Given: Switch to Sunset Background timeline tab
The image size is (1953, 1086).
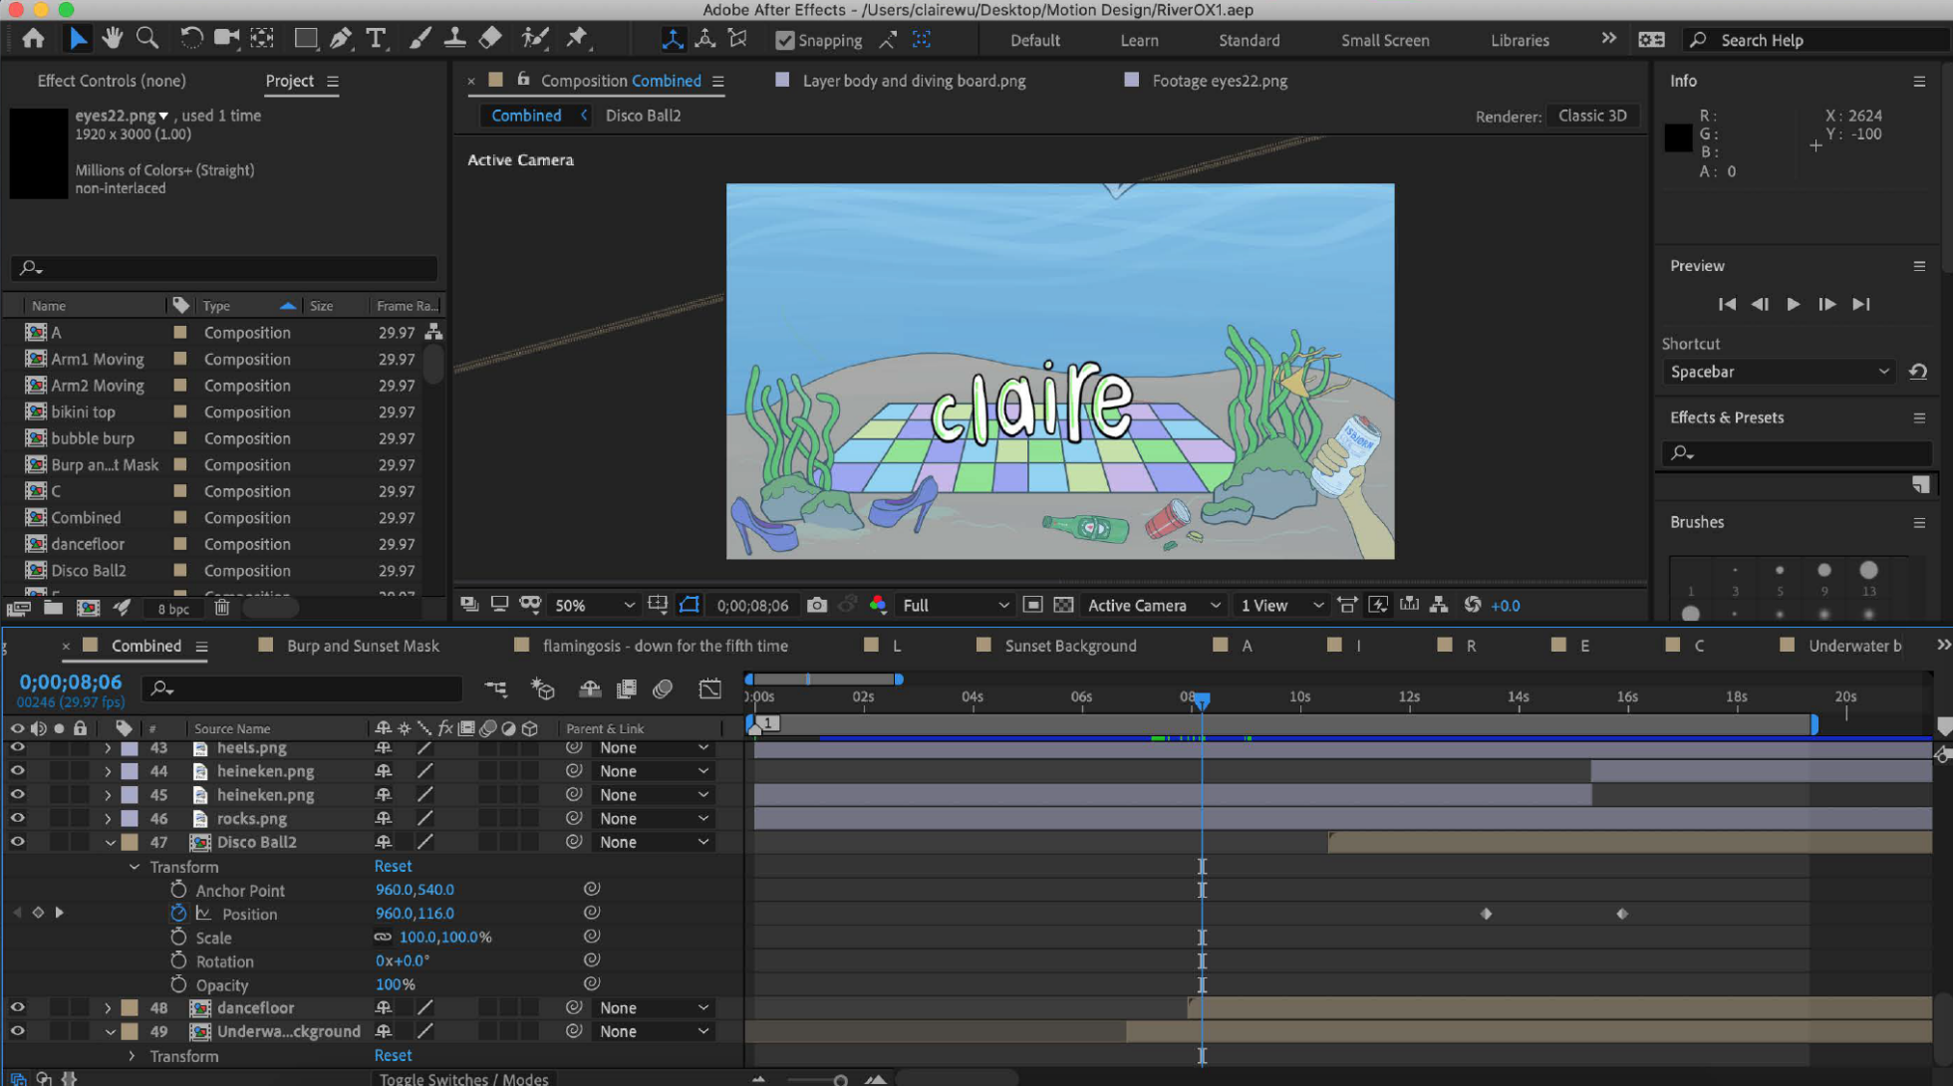Looking at the screenshot, I should [1070, 646].
